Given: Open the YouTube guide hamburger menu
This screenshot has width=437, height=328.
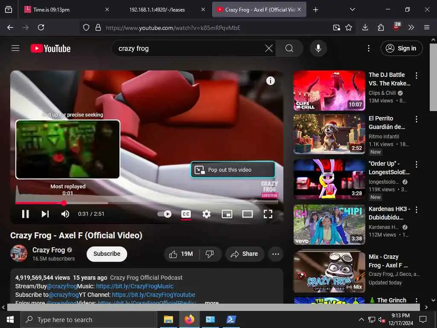Looking at the screenshot, I should [15, 48].
